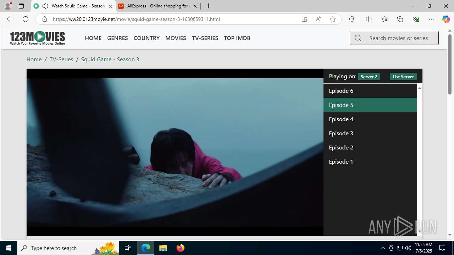
Task: Open the COUNTRY menu
Action: tap(146, 38)
